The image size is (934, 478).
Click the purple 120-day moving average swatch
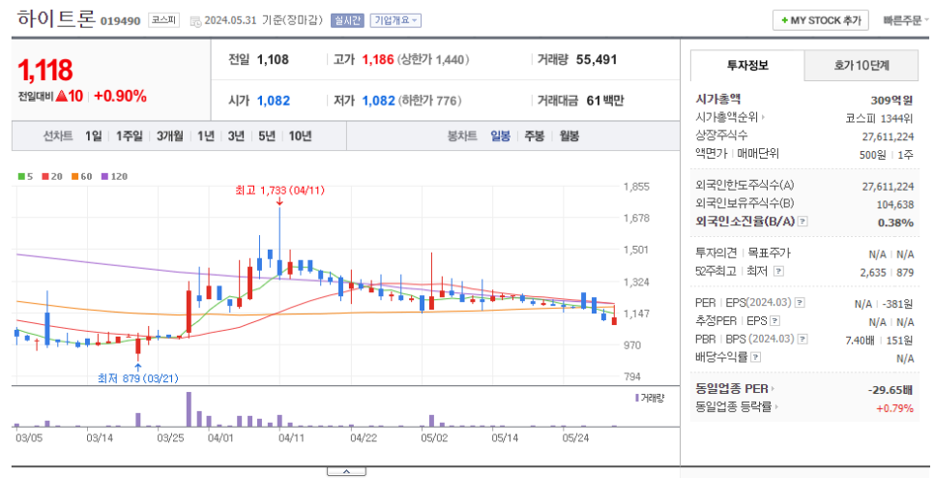pos(104,176)
